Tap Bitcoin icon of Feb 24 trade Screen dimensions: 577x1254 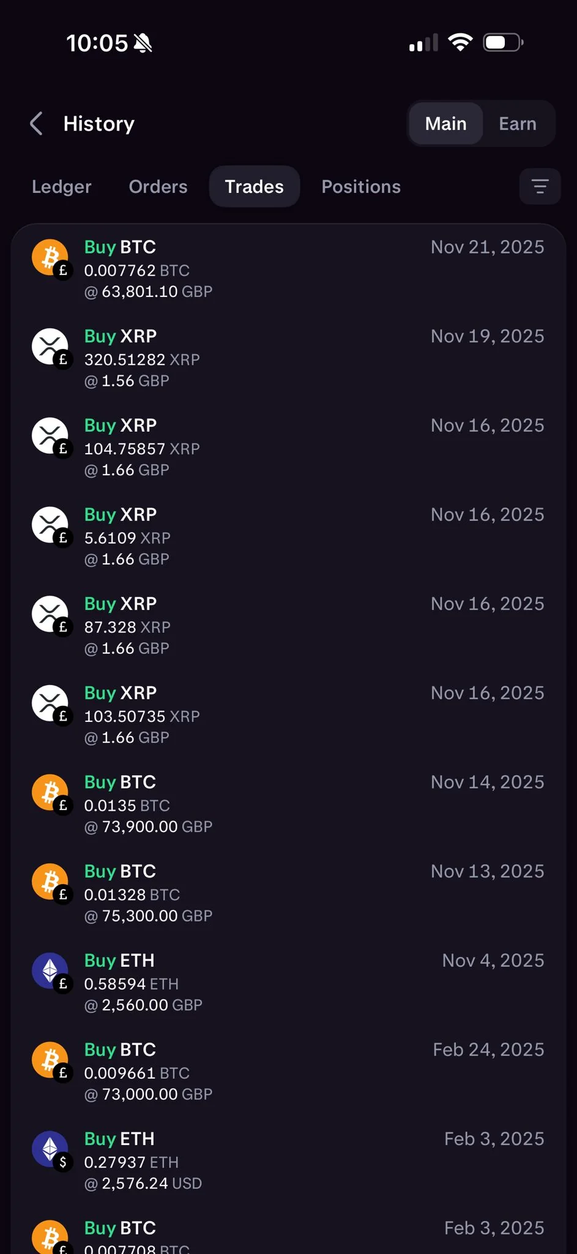coord(50,1060)
